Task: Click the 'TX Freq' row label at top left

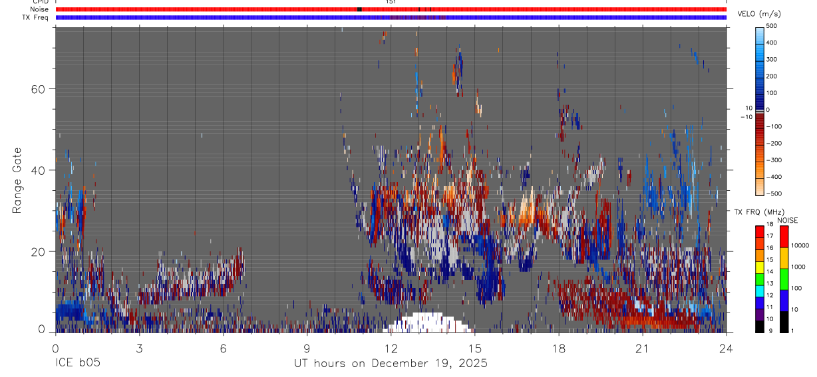Action: [35, 17]
